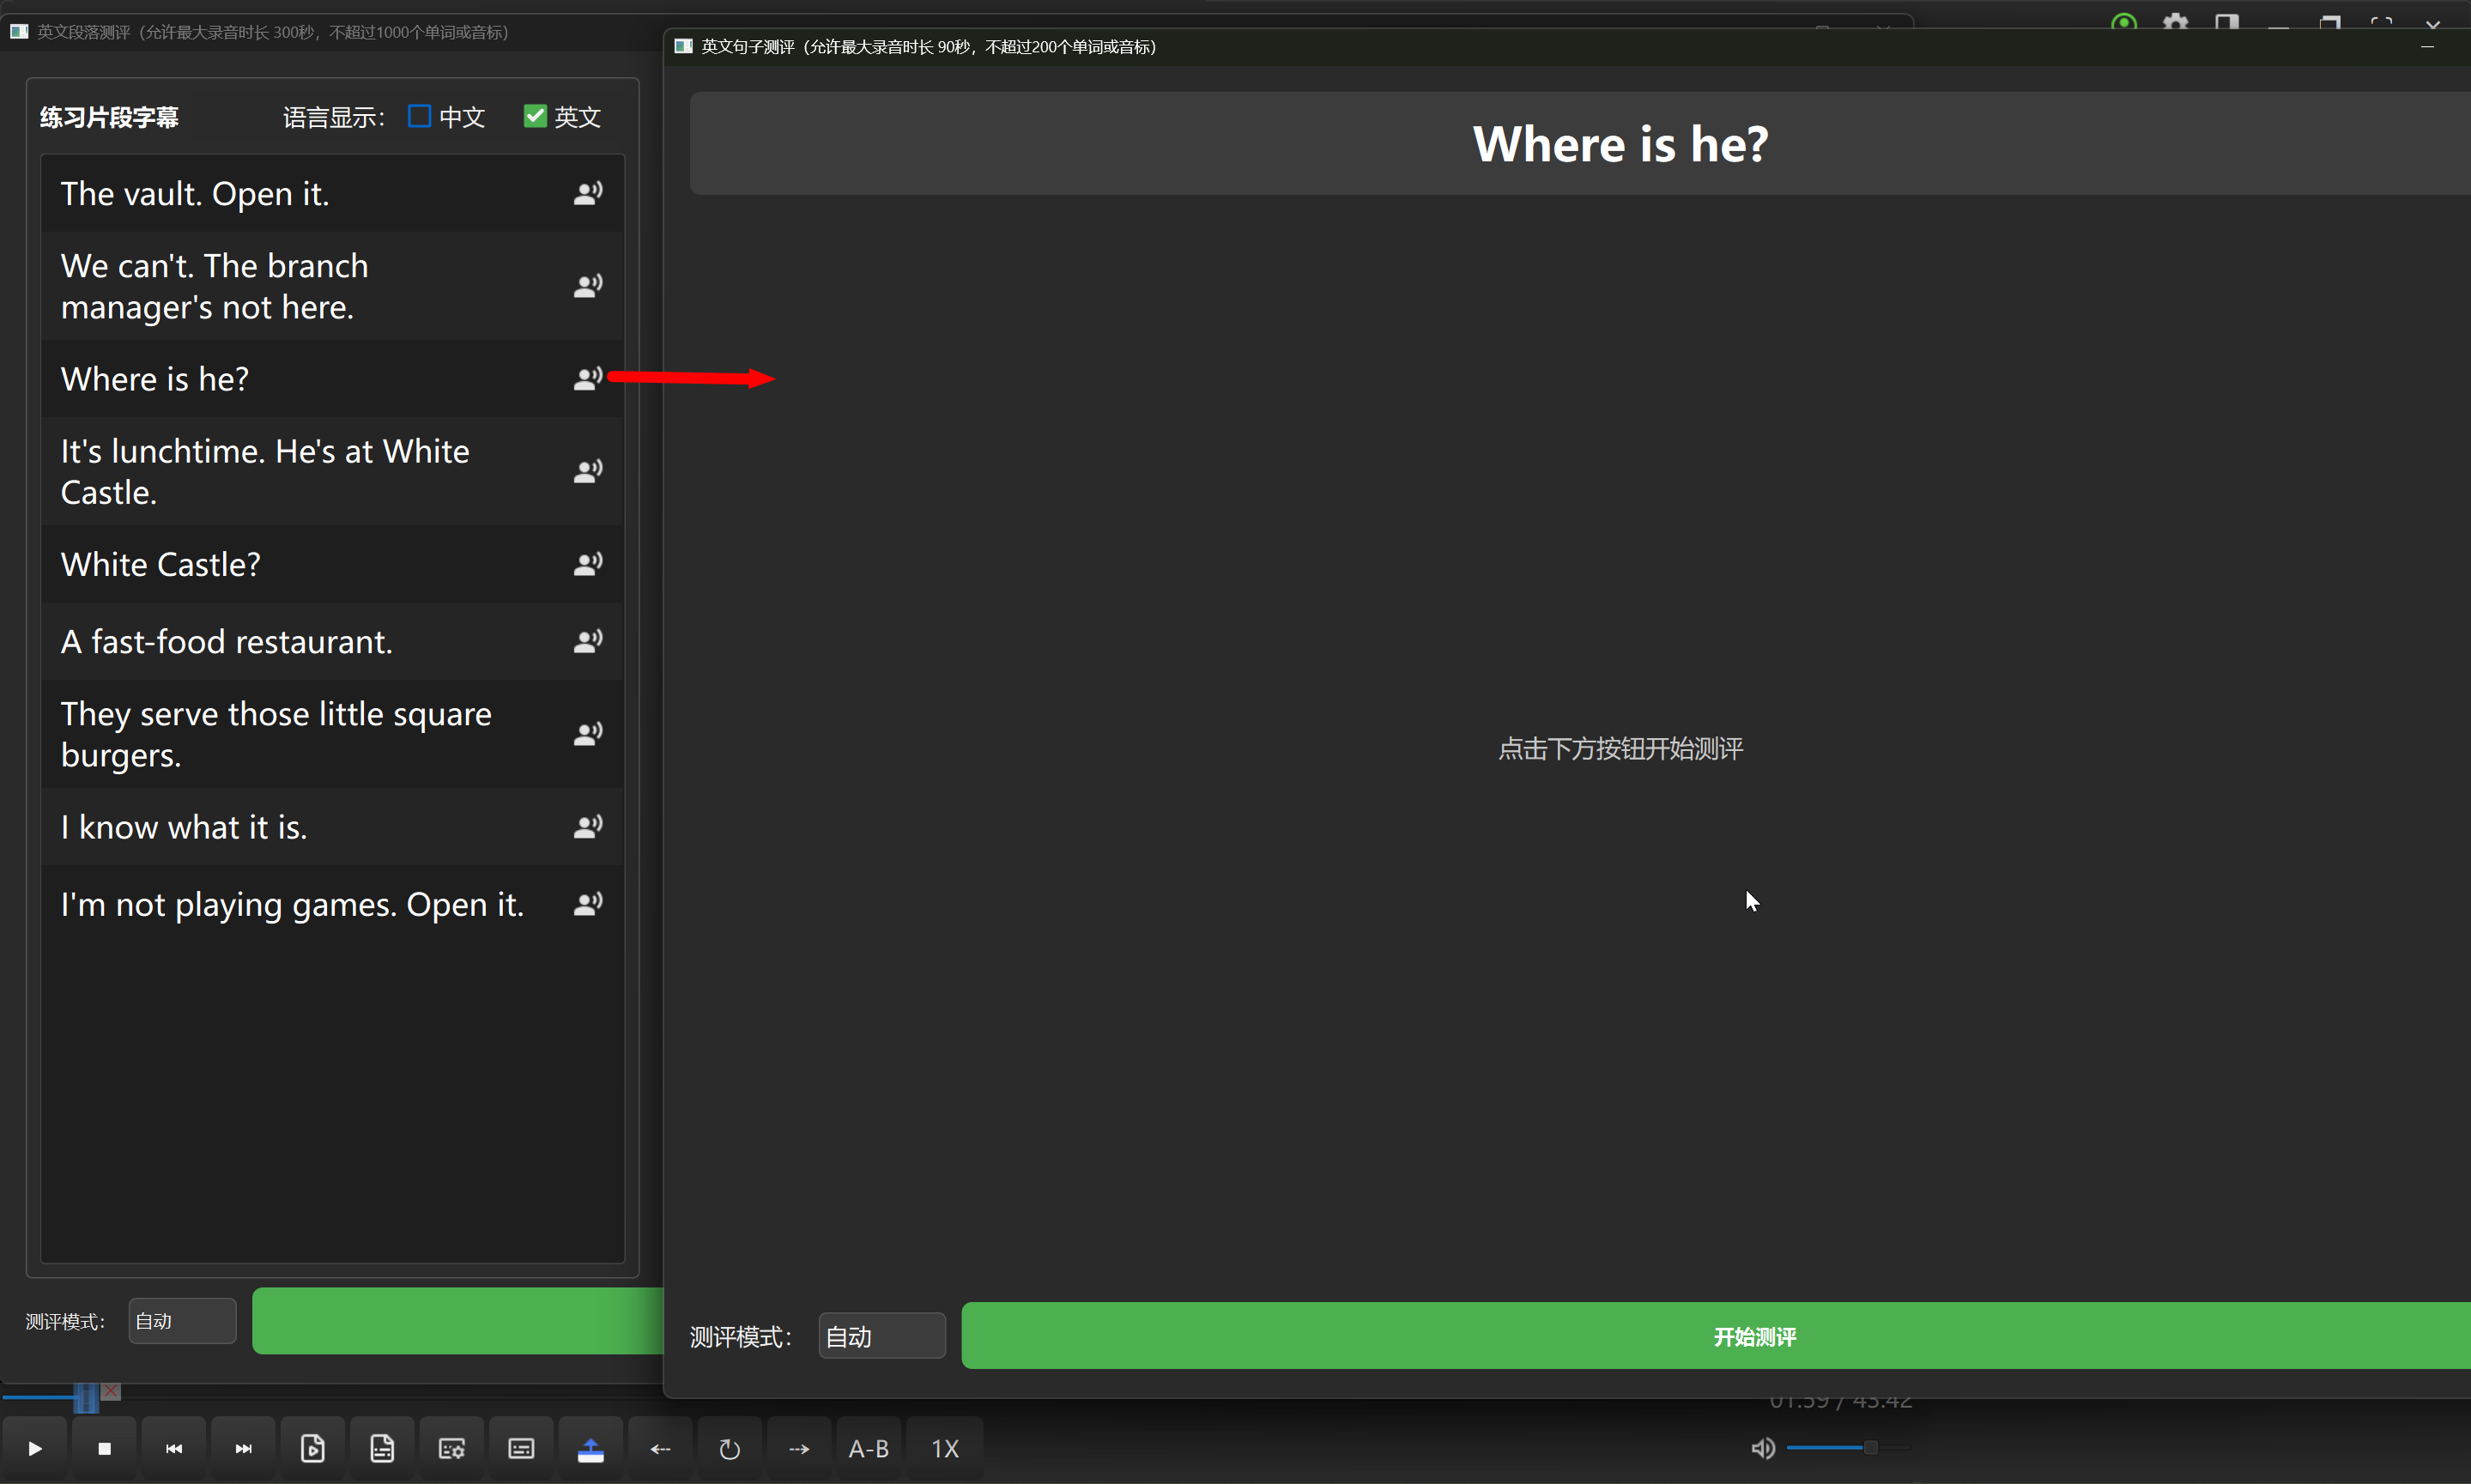The height and width of the screenshot is (1484, 2471).
Task: Toggle the subtitle display icon
Action: (521, 1448)
